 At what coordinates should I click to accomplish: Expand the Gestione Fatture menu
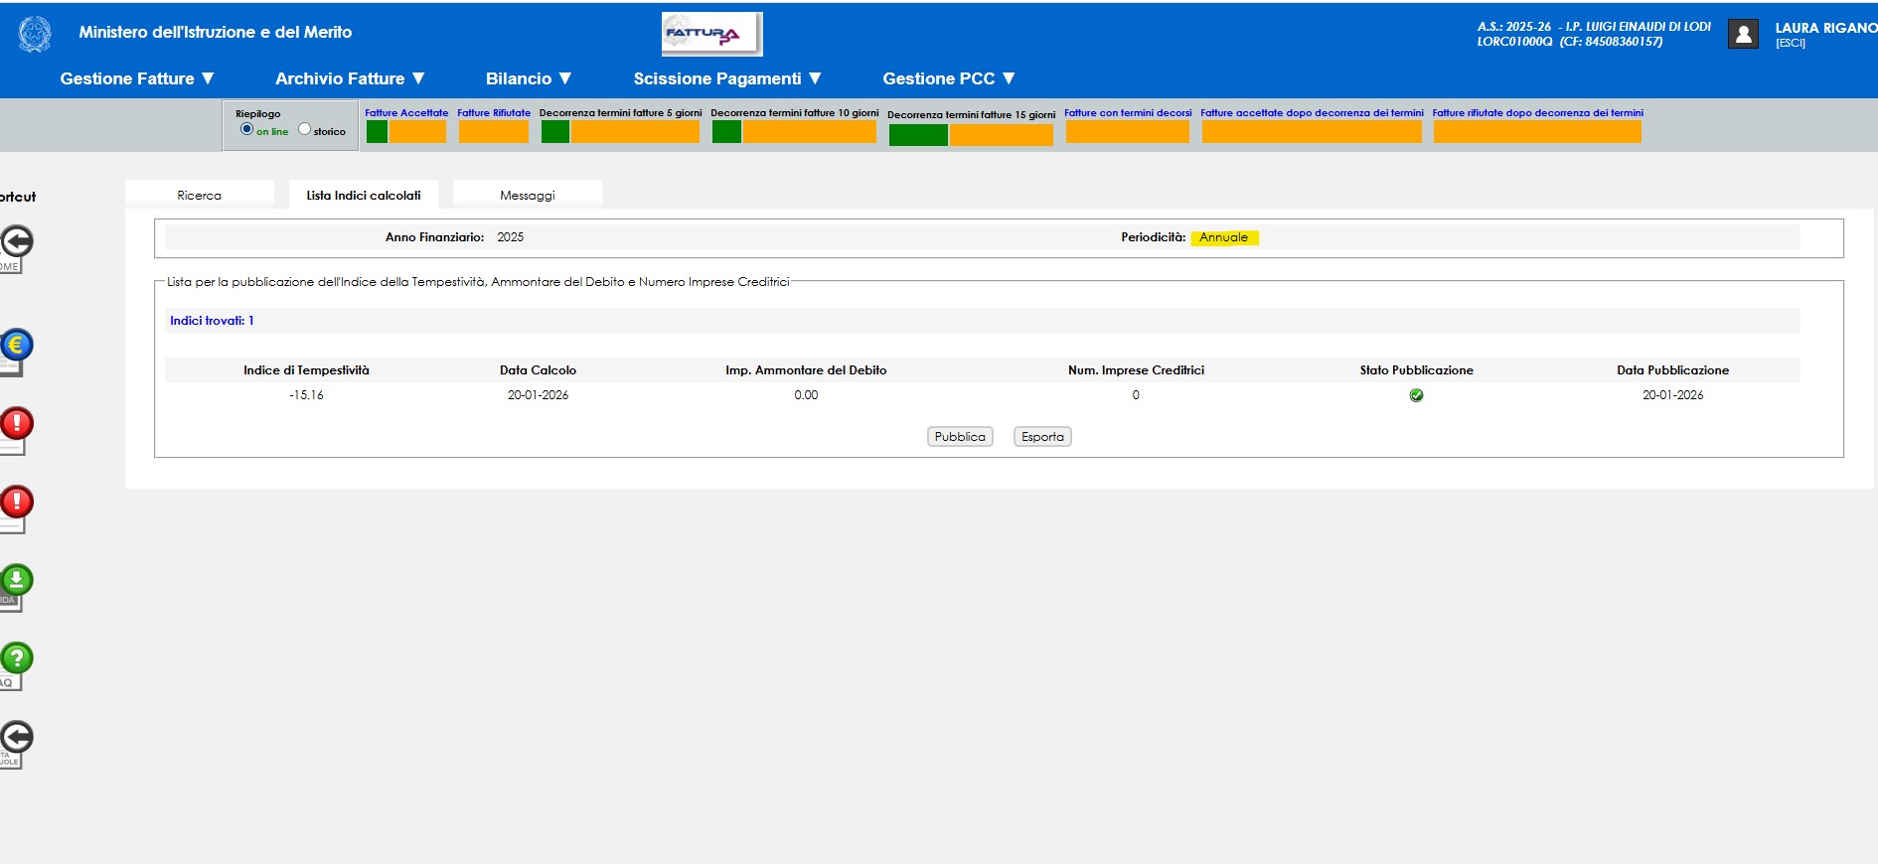click(x=137, y=78)
